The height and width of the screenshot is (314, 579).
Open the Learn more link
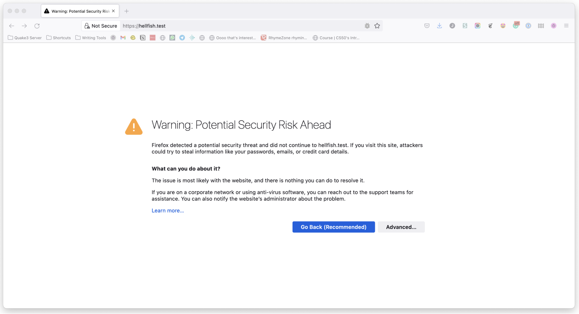[168, 210]
